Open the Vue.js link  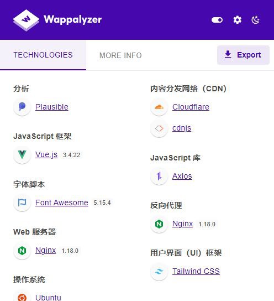point(46,154)
